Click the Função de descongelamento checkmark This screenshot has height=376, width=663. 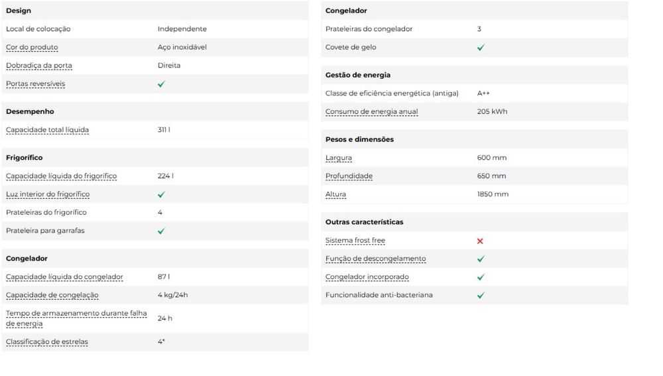tap(481, 259)
